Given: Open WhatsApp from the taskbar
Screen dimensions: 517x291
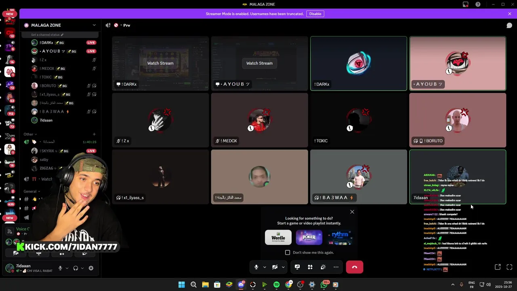Looking at the screenshot, I should coord(324,285).
